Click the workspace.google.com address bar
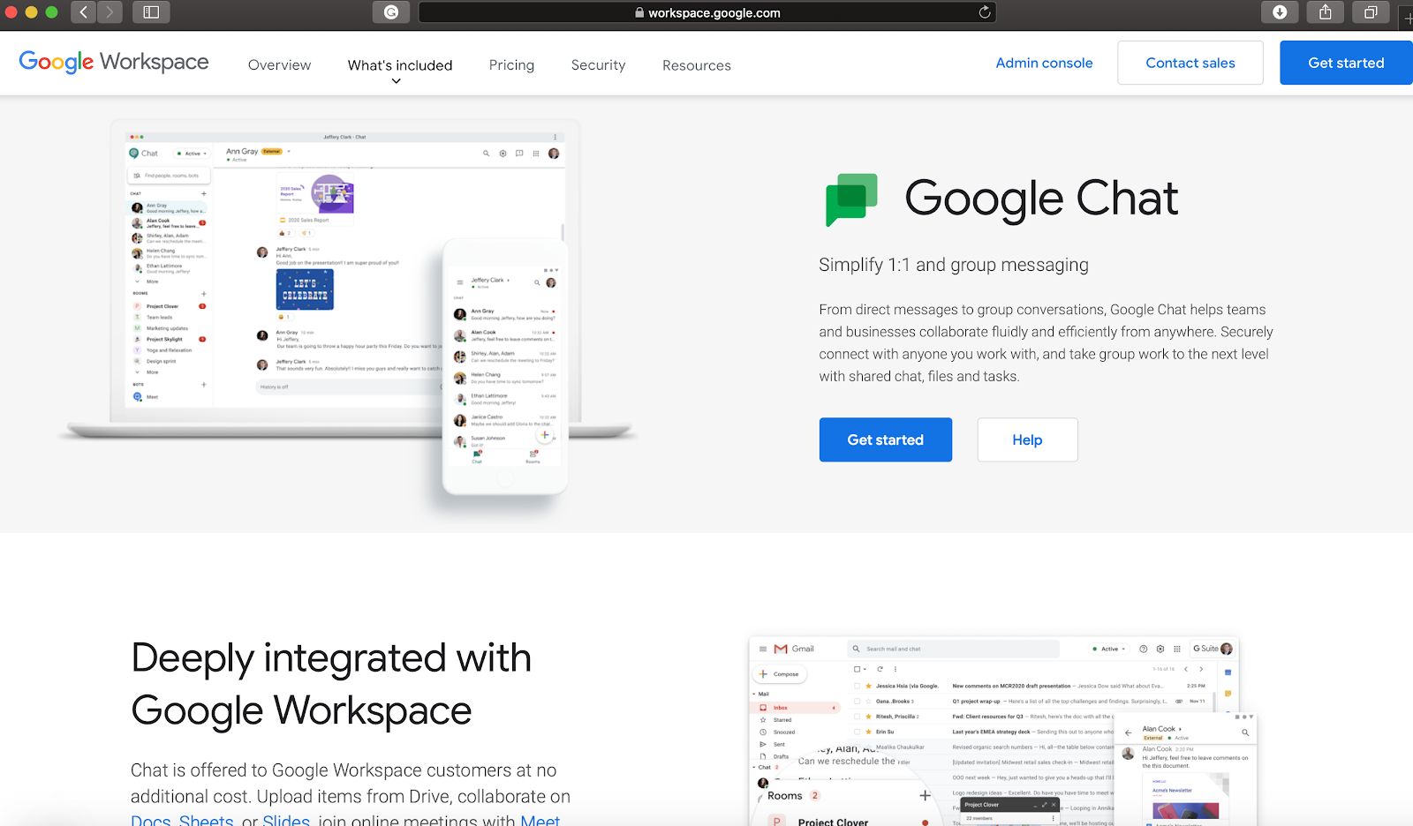This screenshot has height=826, width=1413. click(706, 12)
